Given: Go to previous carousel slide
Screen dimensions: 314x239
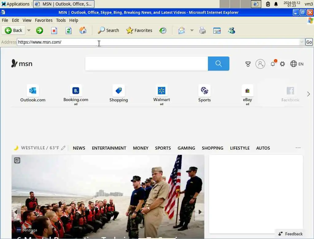Looking at the screenshot, I should [x=16, y=212].
